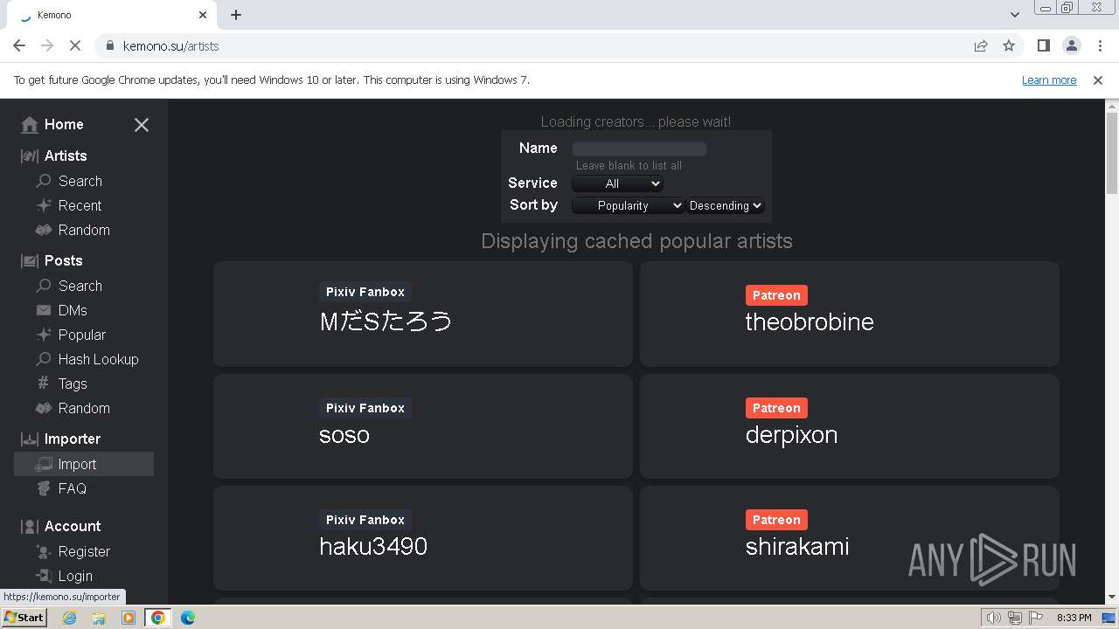Click the Artists section icon
This screenshot has height=629, width=1119.
point(30,156)
